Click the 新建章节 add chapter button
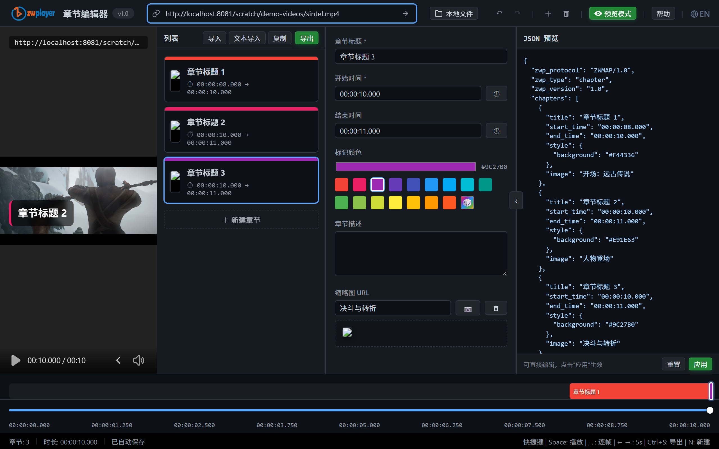The width and height of the screenshot is (719, 449). tap(241, 220)
